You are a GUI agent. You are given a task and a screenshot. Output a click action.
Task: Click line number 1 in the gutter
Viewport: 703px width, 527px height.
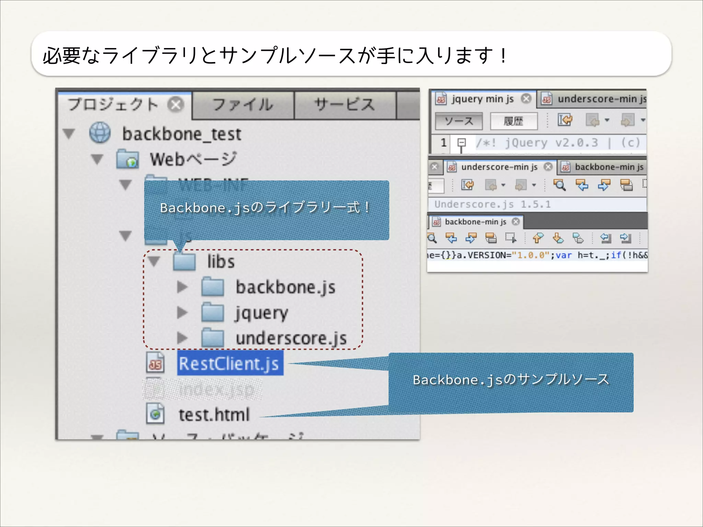point(443,142)
